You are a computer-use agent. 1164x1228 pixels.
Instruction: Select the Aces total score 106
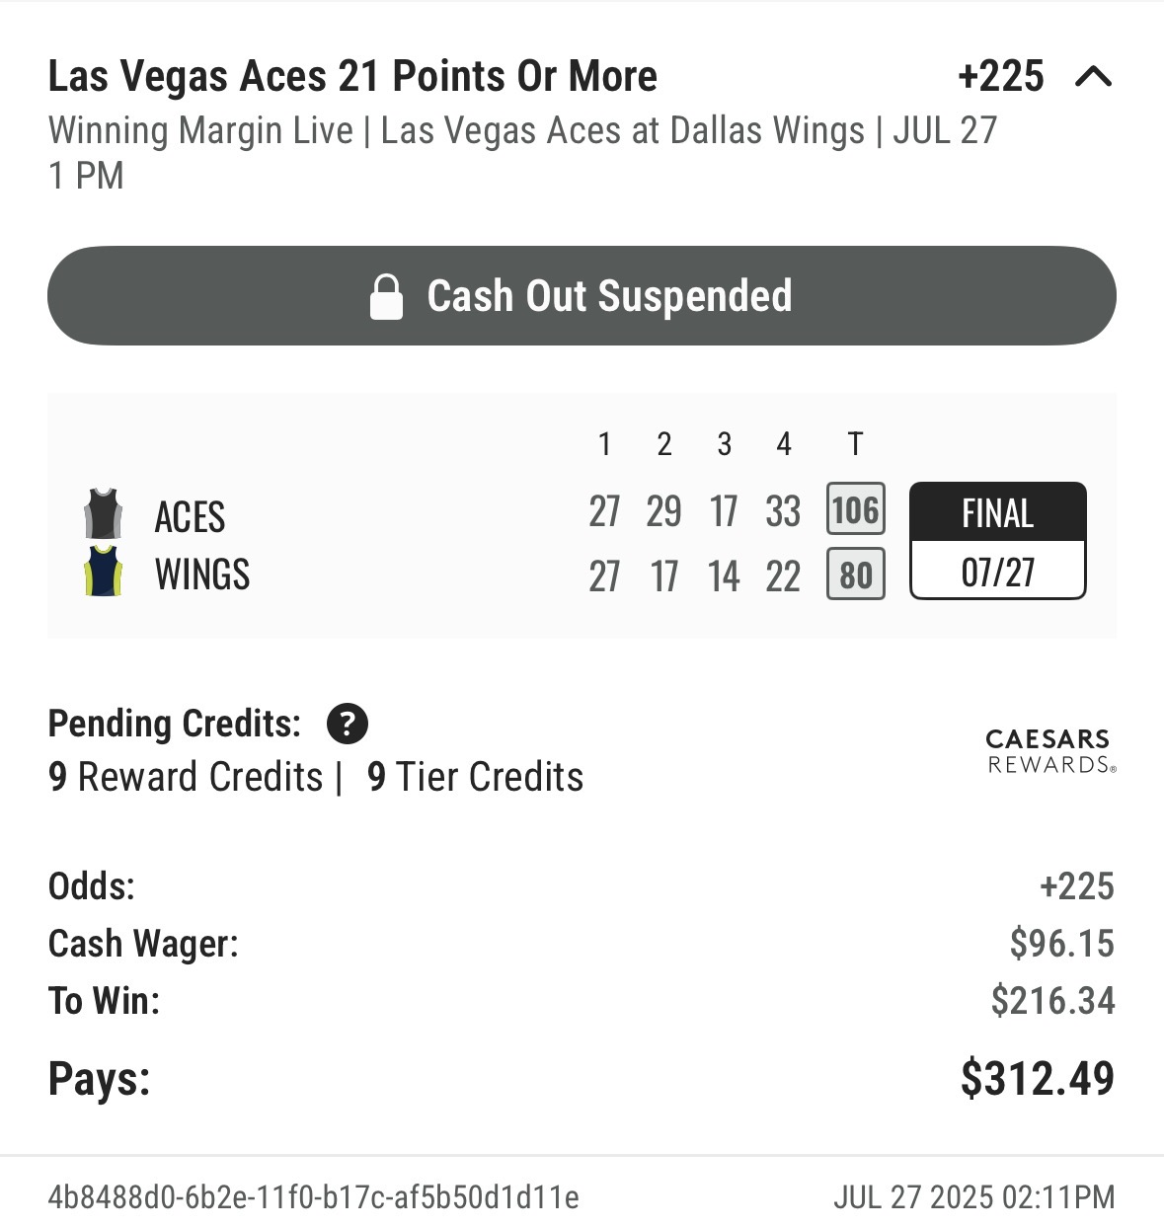pyautogui.click(x=855, y=510)
